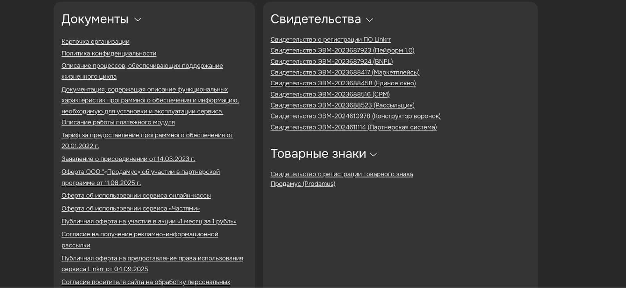Collapse the Свидетельства section chevron
The height and width of the screenshot is (288, 626).
[370, 20]
